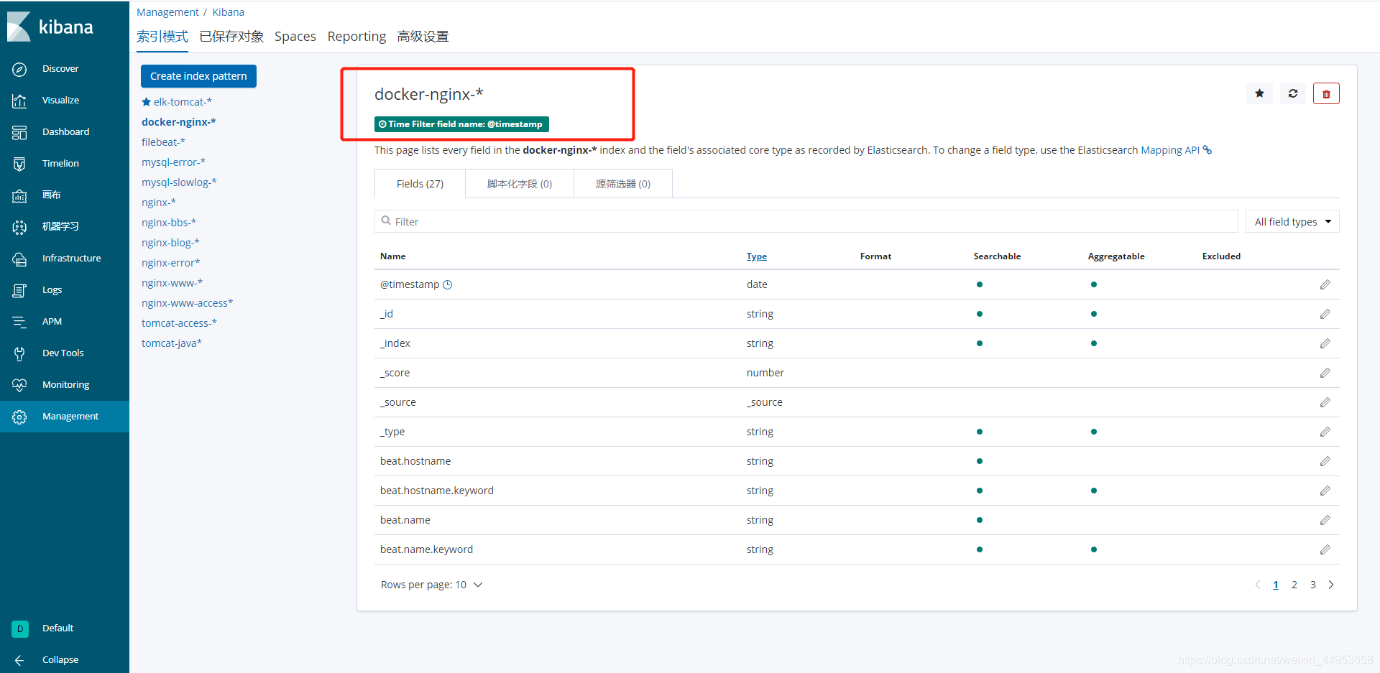Open the Dashboard icon in sidebar
Image resolution: width=1380 pixels, height=673 pixels.
coord(19,132)
